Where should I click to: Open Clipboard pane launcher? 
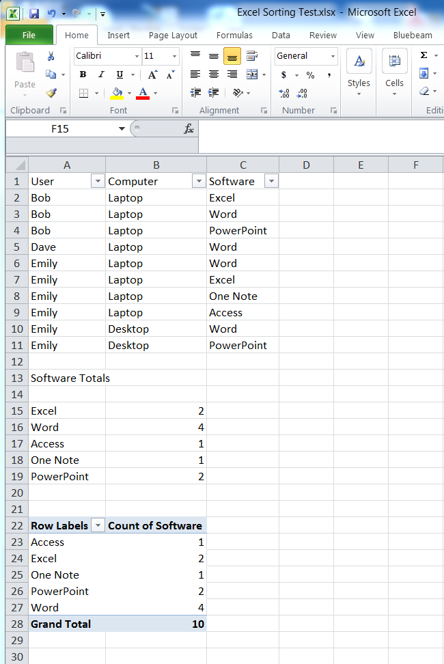pyautogui.click(x=63, y=111)
